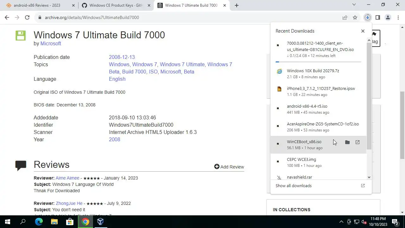Open File Explorer from taskbar

(54, 222)
